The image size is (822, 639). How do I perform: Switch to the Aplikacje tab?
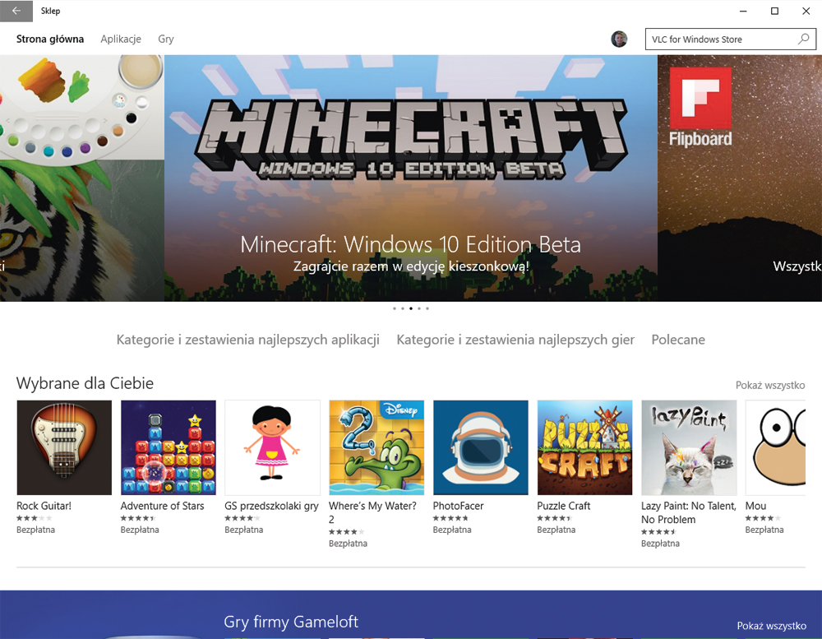point(120,39)
